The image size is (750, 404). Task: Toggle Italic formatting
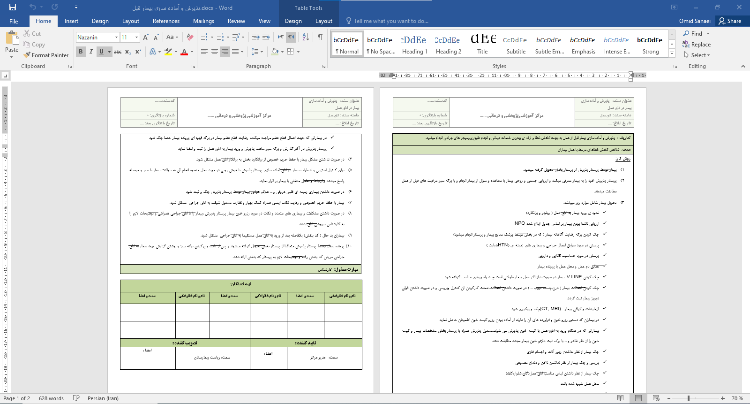(x=91, y=52)
